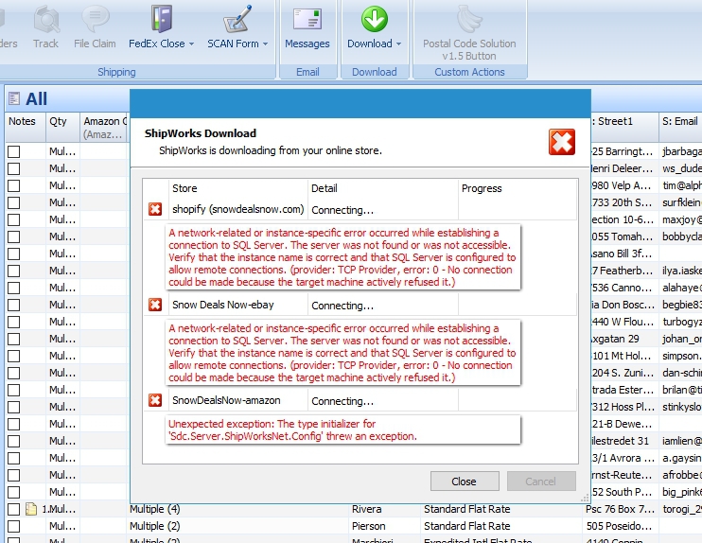This screenshot has height=543, width=702.
Task: Check the box for the 52 South P... row
Action: (x=14, y=492)
